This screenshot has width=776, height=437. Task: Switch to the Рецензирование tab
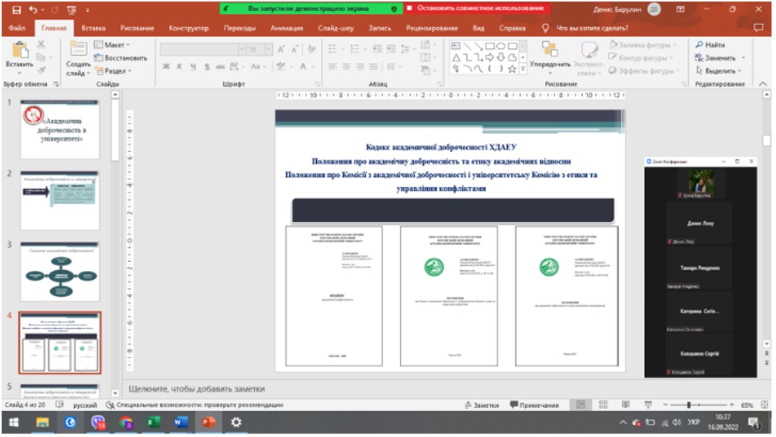tap(431, 28)
